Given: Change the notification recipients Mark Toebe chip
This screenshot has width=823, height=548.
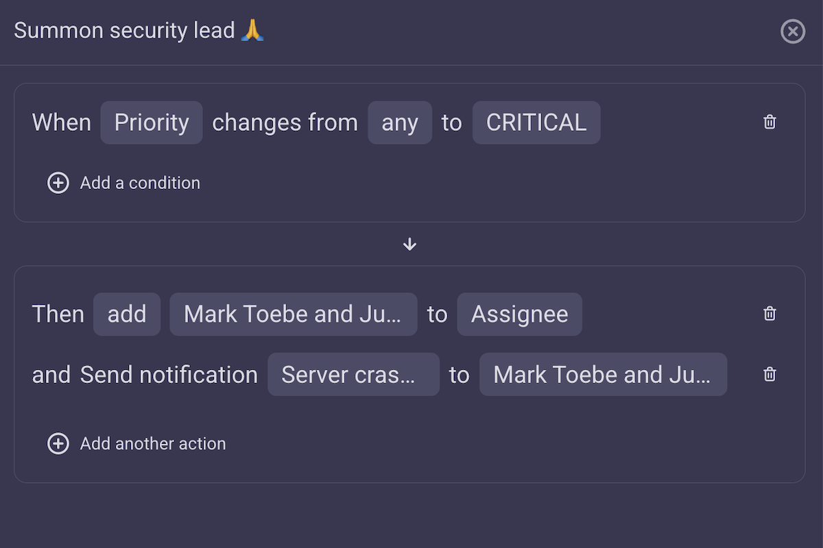Looking at the screenshot, I should [x=603, y=375].
